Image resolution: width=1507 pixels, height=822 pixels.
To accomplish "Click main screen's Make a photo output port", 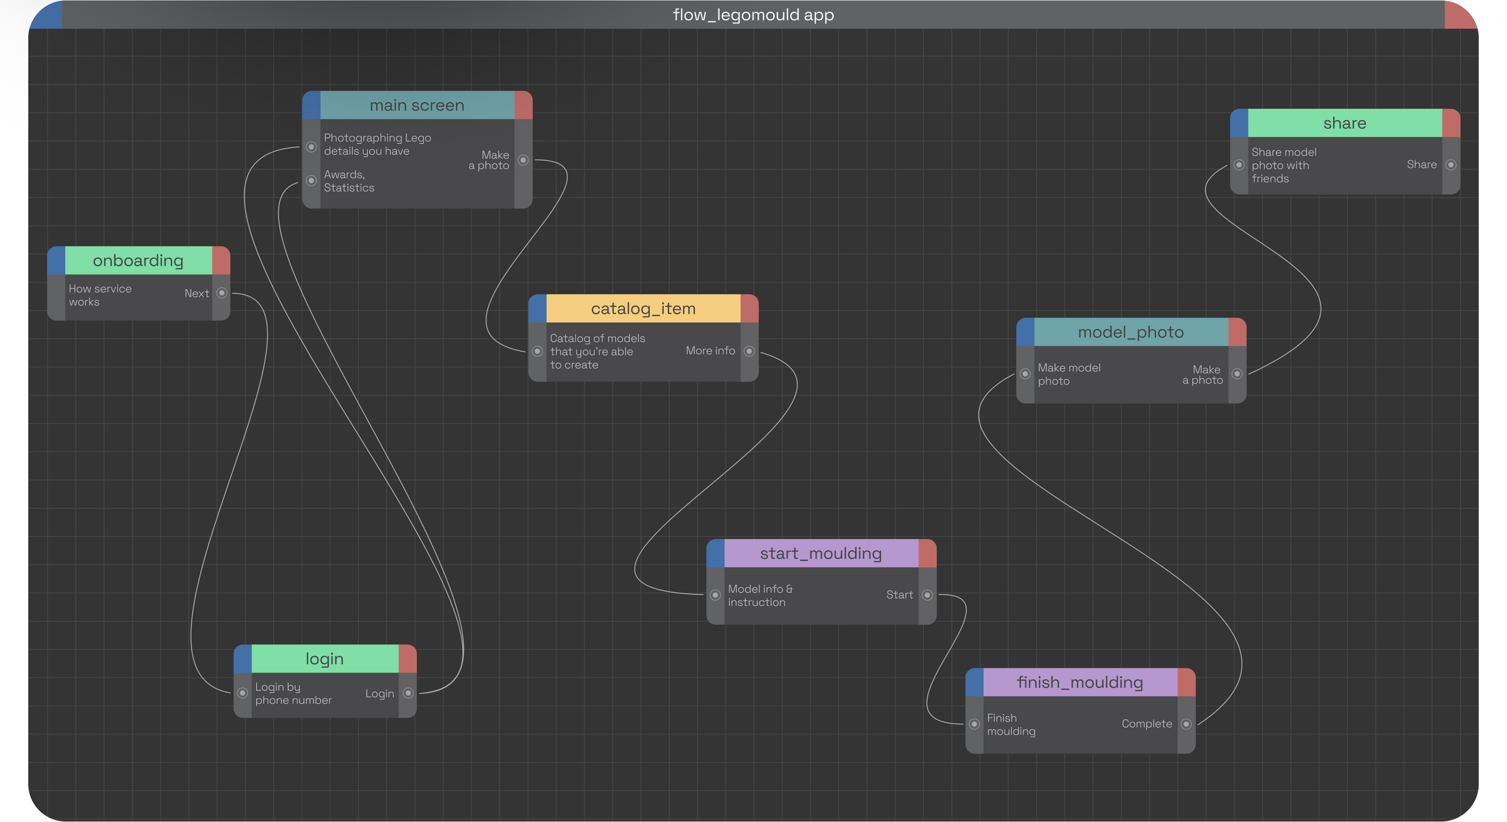I will 523,160.
